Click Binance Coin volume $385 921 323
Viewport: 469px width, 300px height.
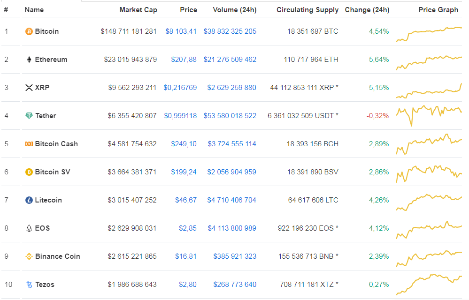point(235,256)
